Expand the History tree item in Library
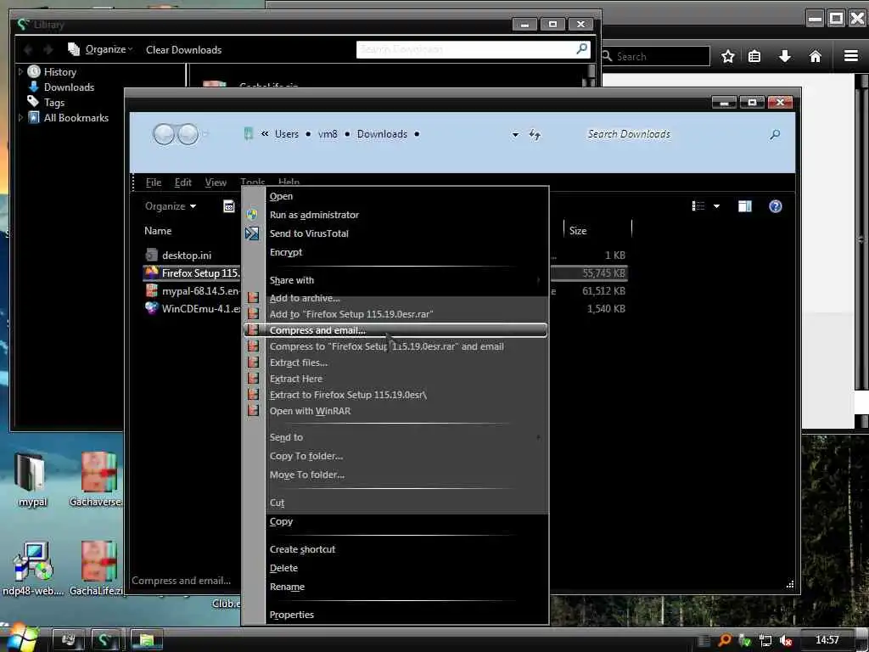The image size is (869, 652). (x=20, y=71)
